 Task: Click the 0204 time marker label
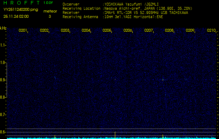coord(86,30)
